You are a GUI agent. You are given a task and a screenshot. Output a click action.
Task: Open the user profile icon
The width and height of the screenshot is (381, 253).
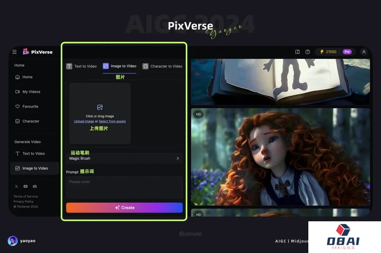[x=364, y=52]
